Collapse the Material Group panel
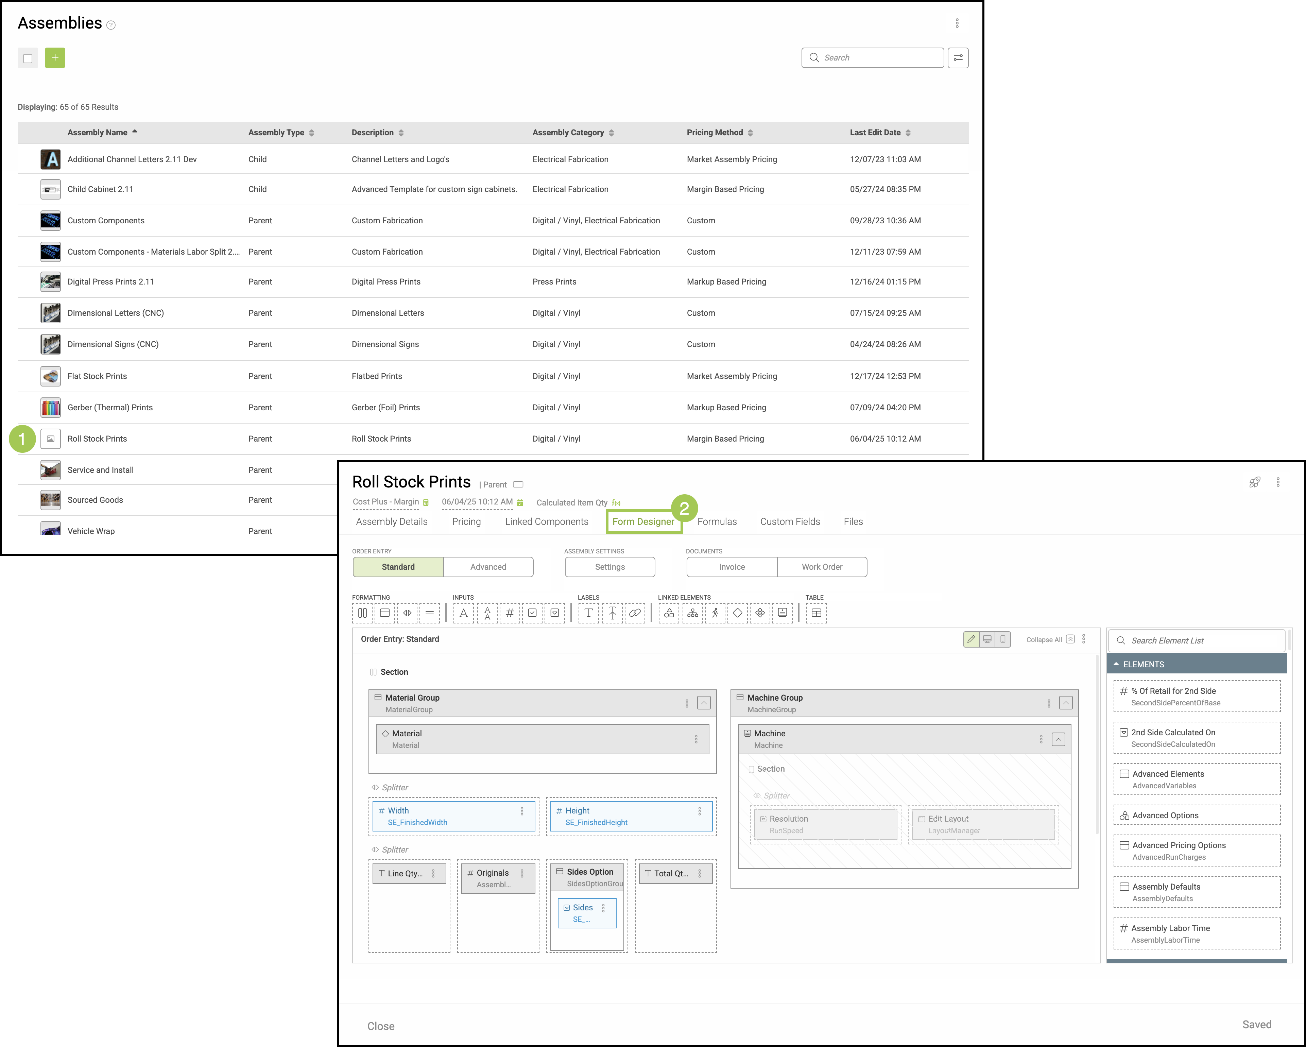The width and height of the screenshot is (1306, 1047). pos(703,703)
